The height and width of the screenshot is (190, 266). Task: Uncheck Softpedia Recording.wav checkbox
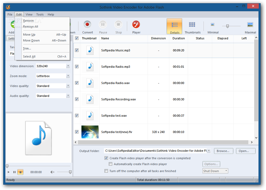(x=77, y=99)
